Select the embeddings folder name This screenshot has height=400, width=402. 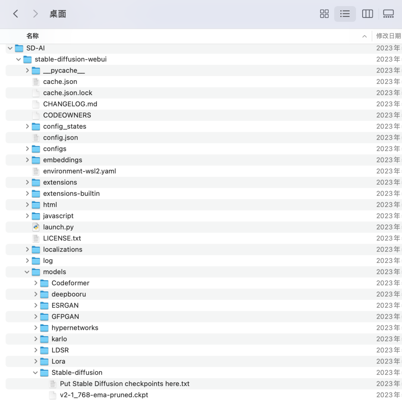(63, 160)
